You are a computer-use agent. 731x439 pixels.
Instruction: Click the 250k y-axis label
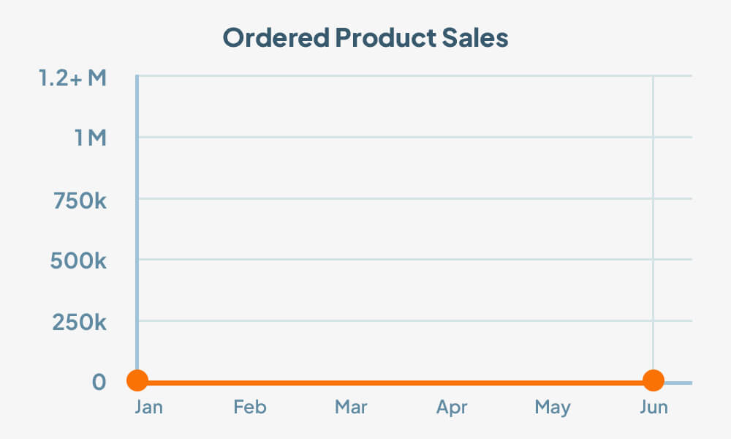(x=79, y=321)
